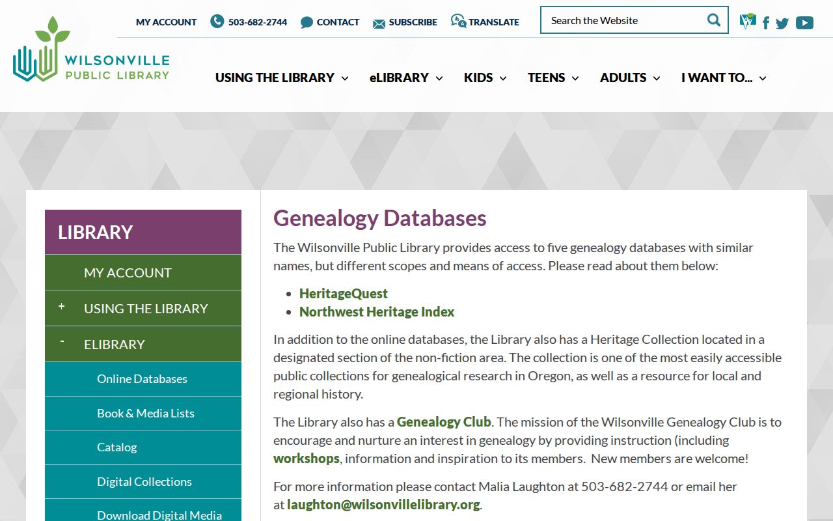This screenshot has height=521, width=833.
Task: Click the laughton@wilsonvillelibrary.org email link
Action: (383, 505)
